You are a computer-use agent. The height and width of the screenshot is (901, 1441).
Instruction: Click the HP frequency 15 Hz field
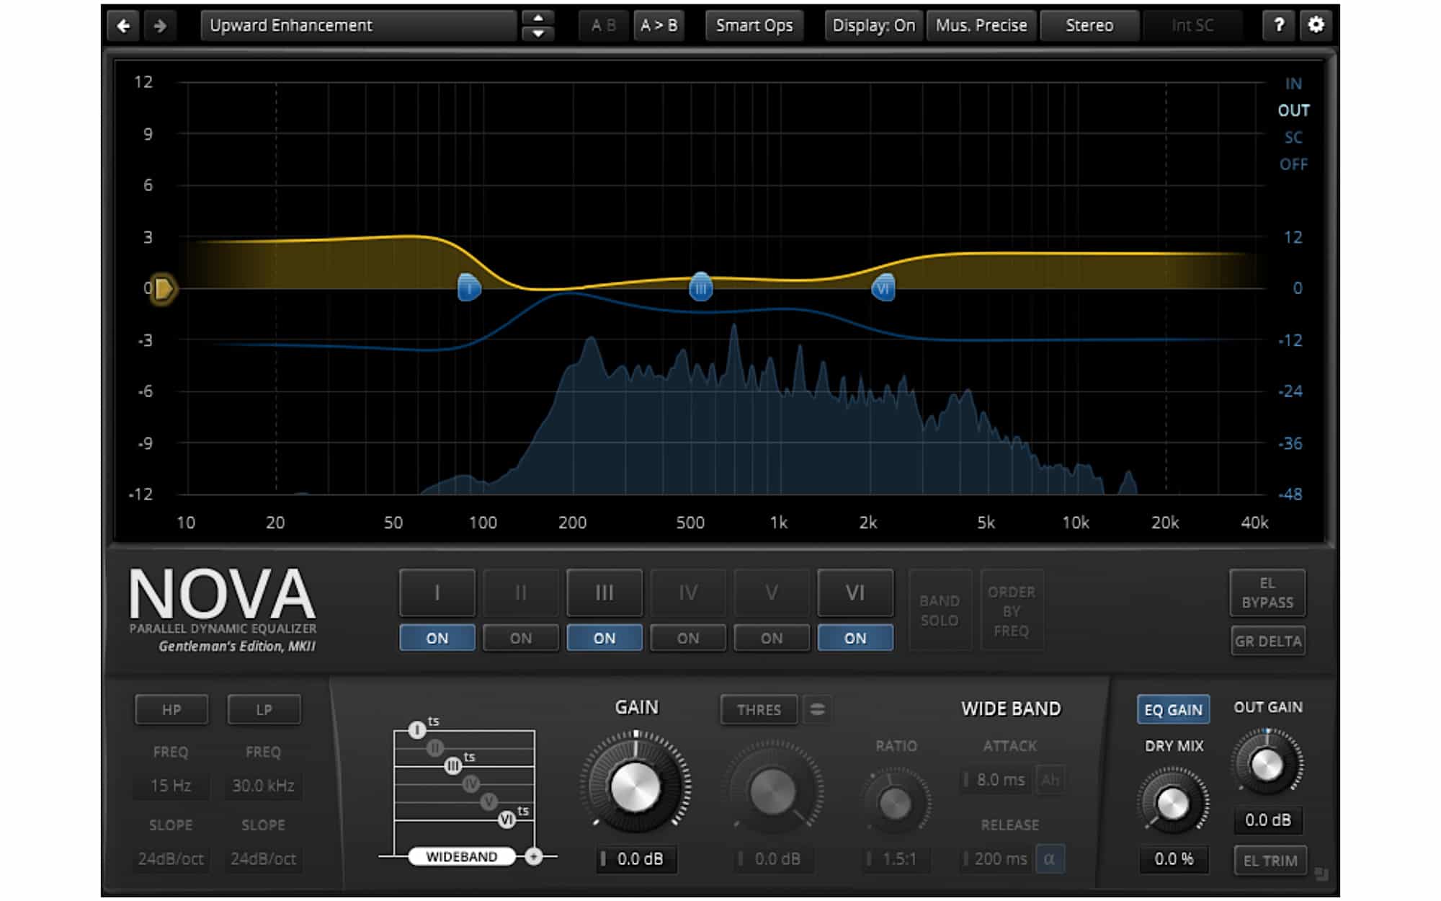pyautogui.click(x=171, y=786)
